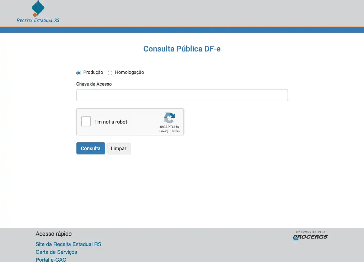
Task: Check the I'm not a robot box
Action: (x=86, y=122)
